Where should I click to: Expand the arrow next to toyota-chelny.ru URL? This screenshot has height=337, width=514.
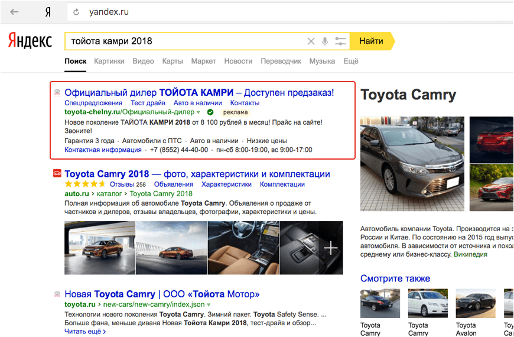pyautogui.click(x=199, y=112)
